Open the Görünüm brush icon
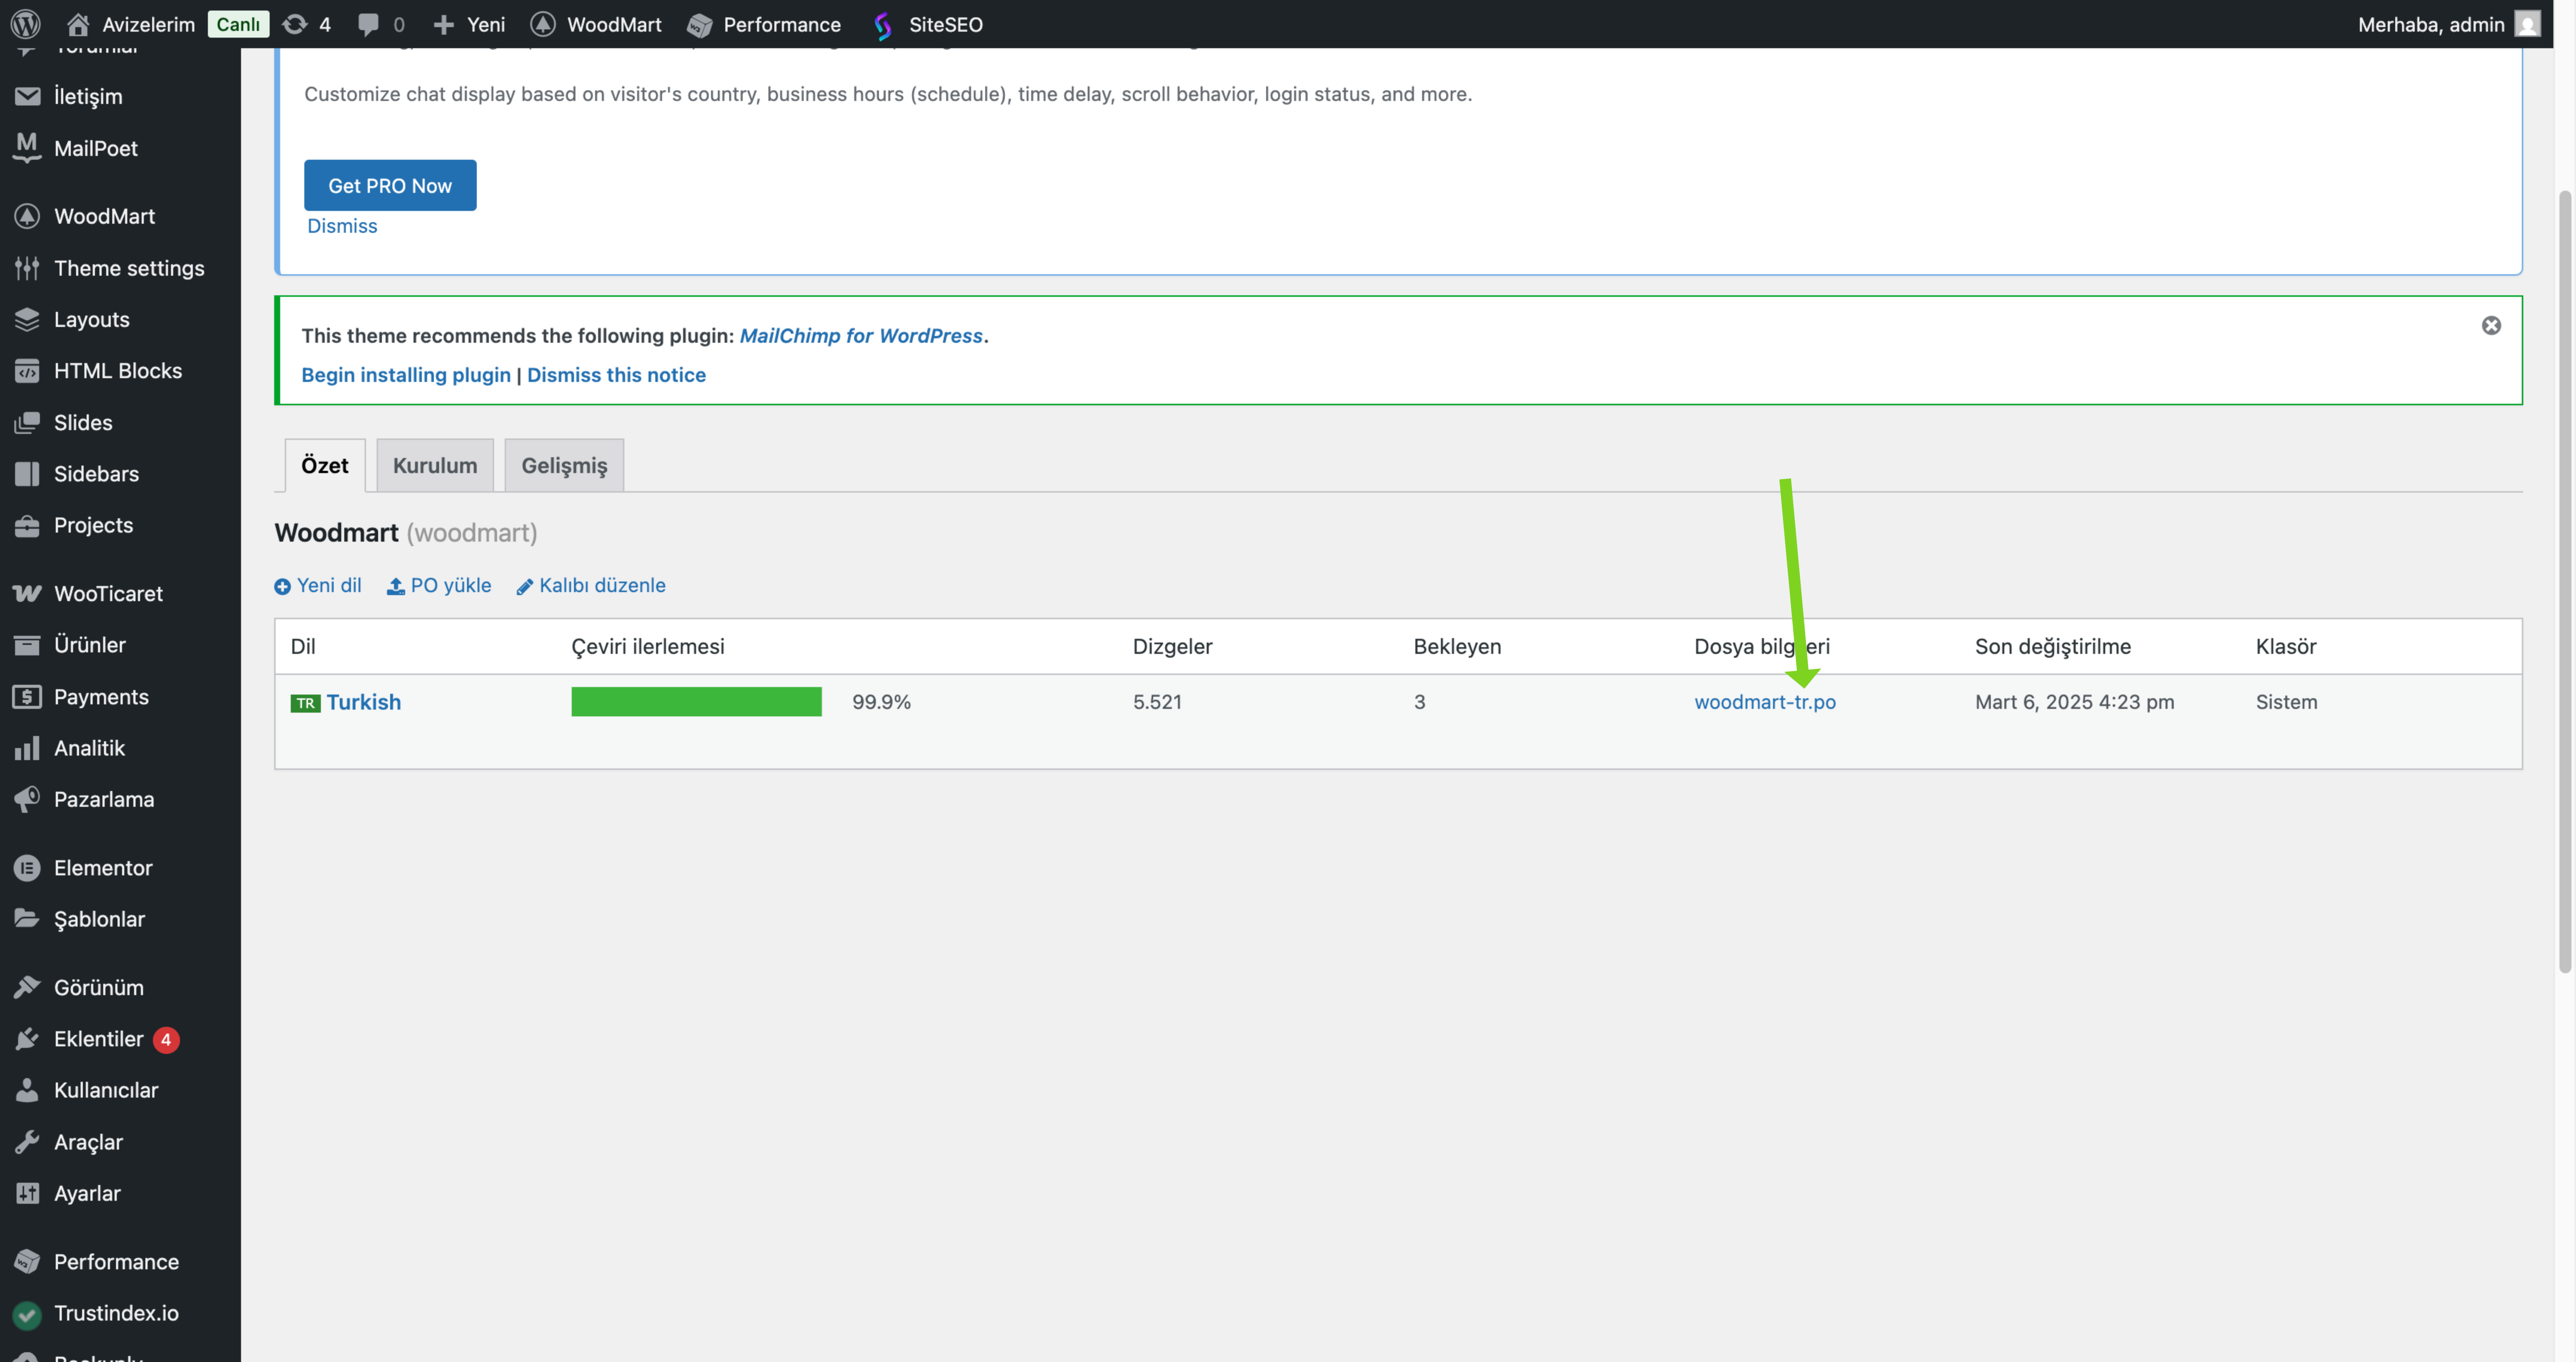This screenshot has width=2576, height=1362. point(27,987)
